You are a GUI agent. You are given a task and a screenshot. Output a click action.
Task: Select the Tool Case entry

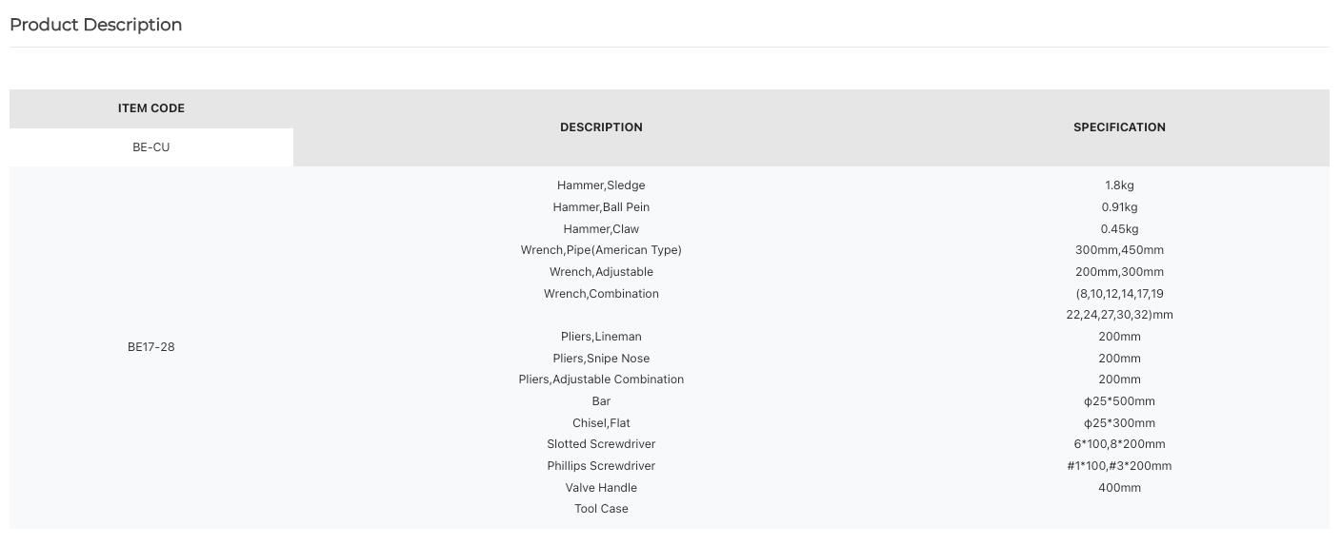point(601,509)
